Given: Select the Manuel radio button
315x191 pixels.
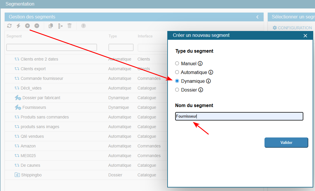Looking at the screenshot, I should 177,63.
